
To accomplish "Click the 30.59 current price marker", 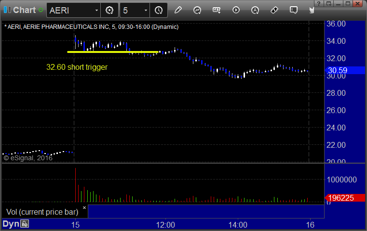I will tap(345, 70).
